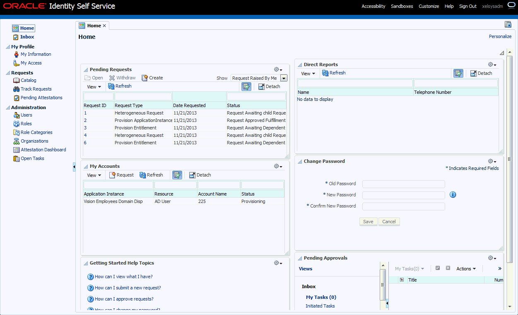
Task: Toggle Query By Example in Direct Reports
Action: pos(458,73)
